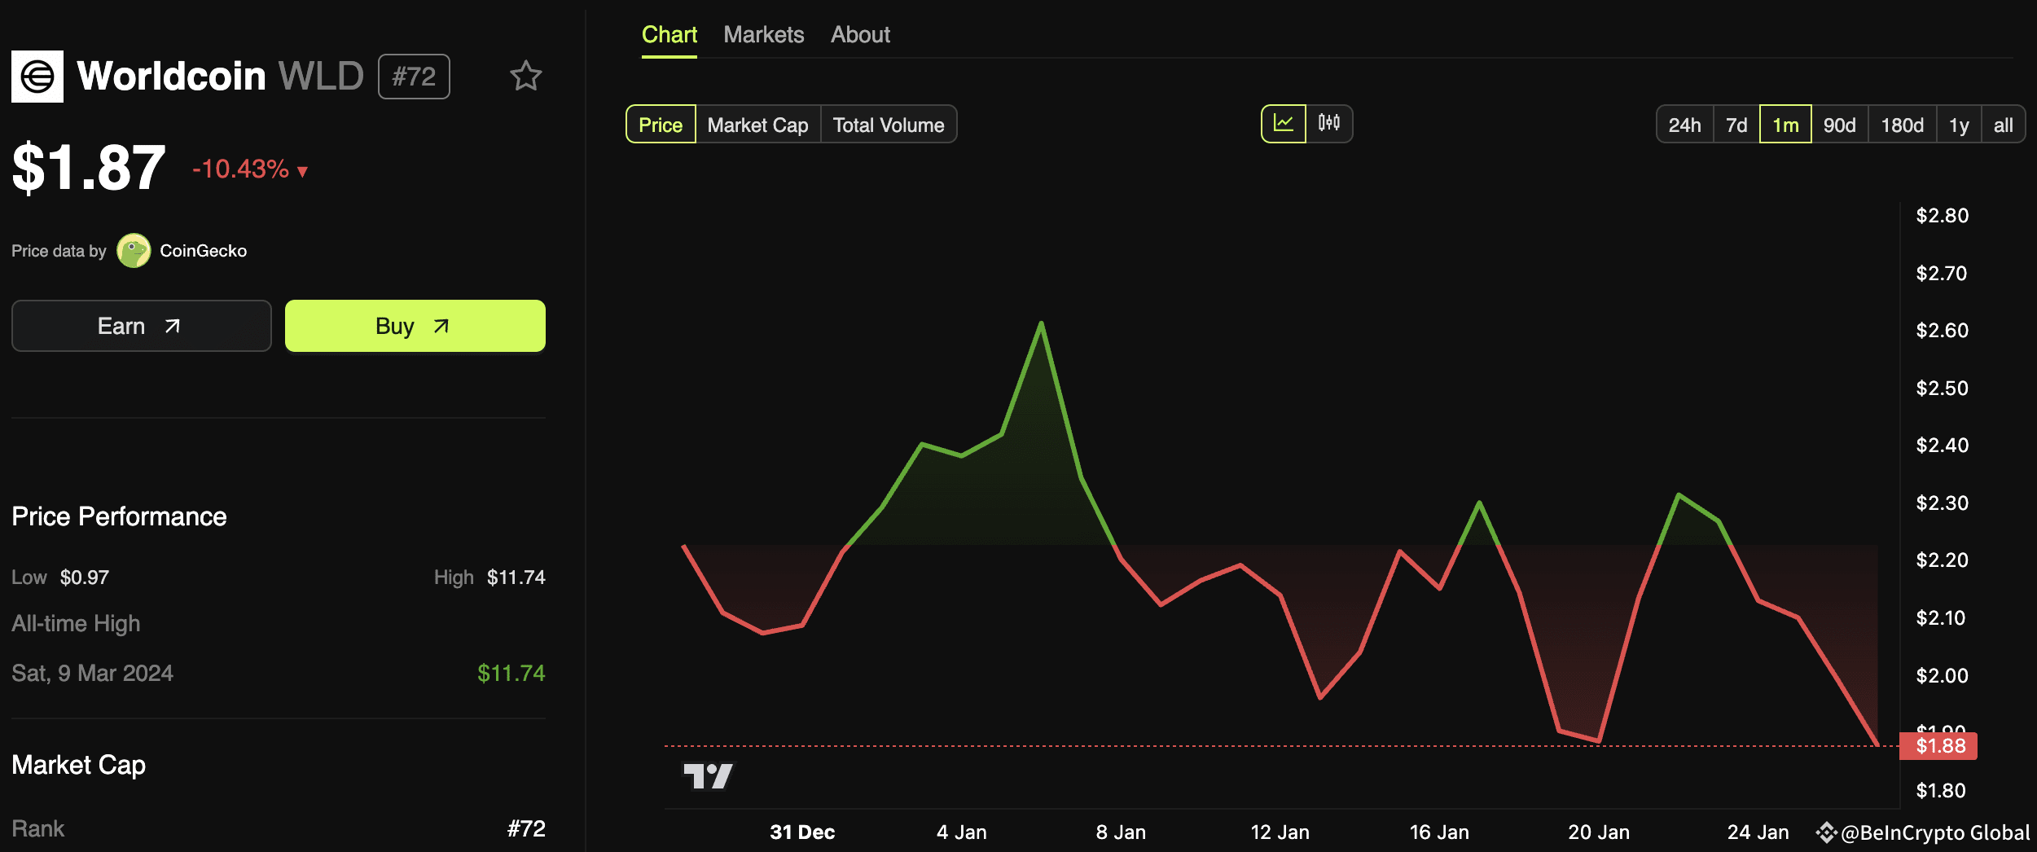Switch to candlestick chart view icon
Image resolution: width=2037 pixels, height=852 pixels.
pyautogui.click(x=1329, y=124)
